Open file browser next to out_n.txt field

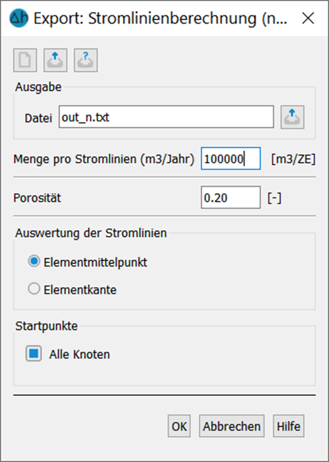pyautogui.click(x=292, y=117)
